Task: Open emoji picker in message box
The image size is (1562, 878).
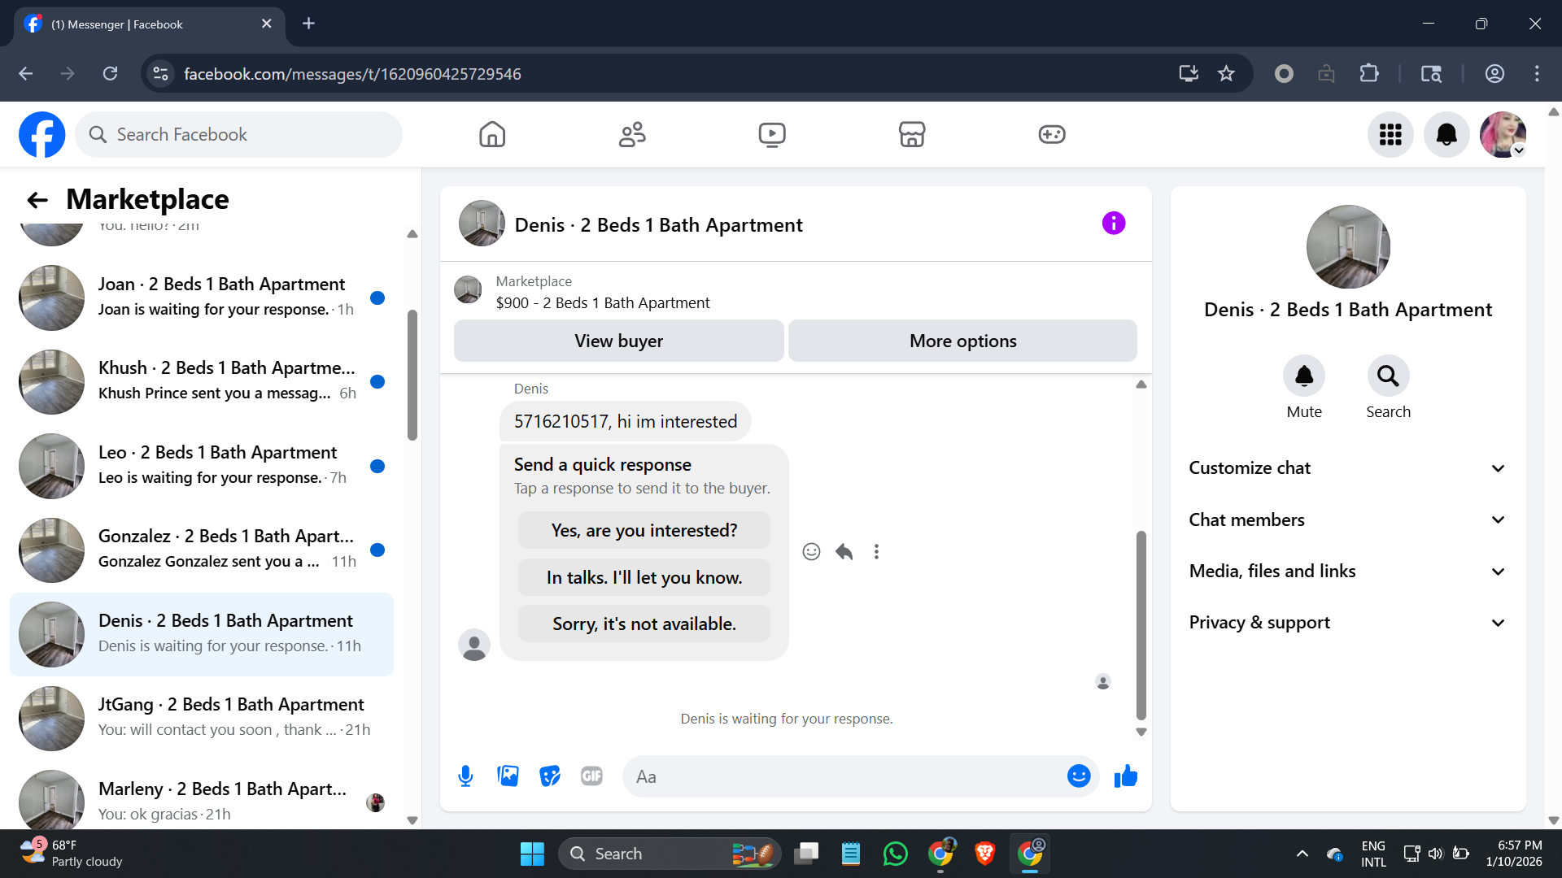Action: 1078,776
